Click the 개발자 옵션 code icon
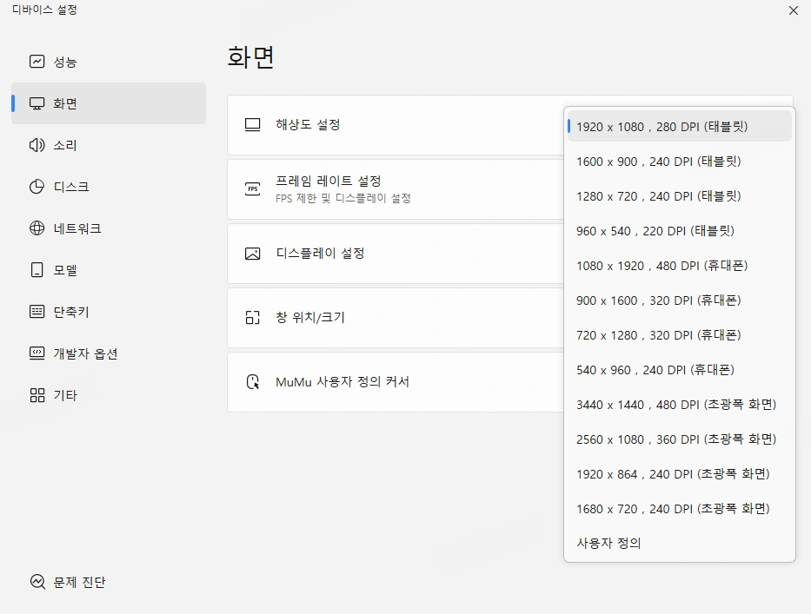 point(37,353)
